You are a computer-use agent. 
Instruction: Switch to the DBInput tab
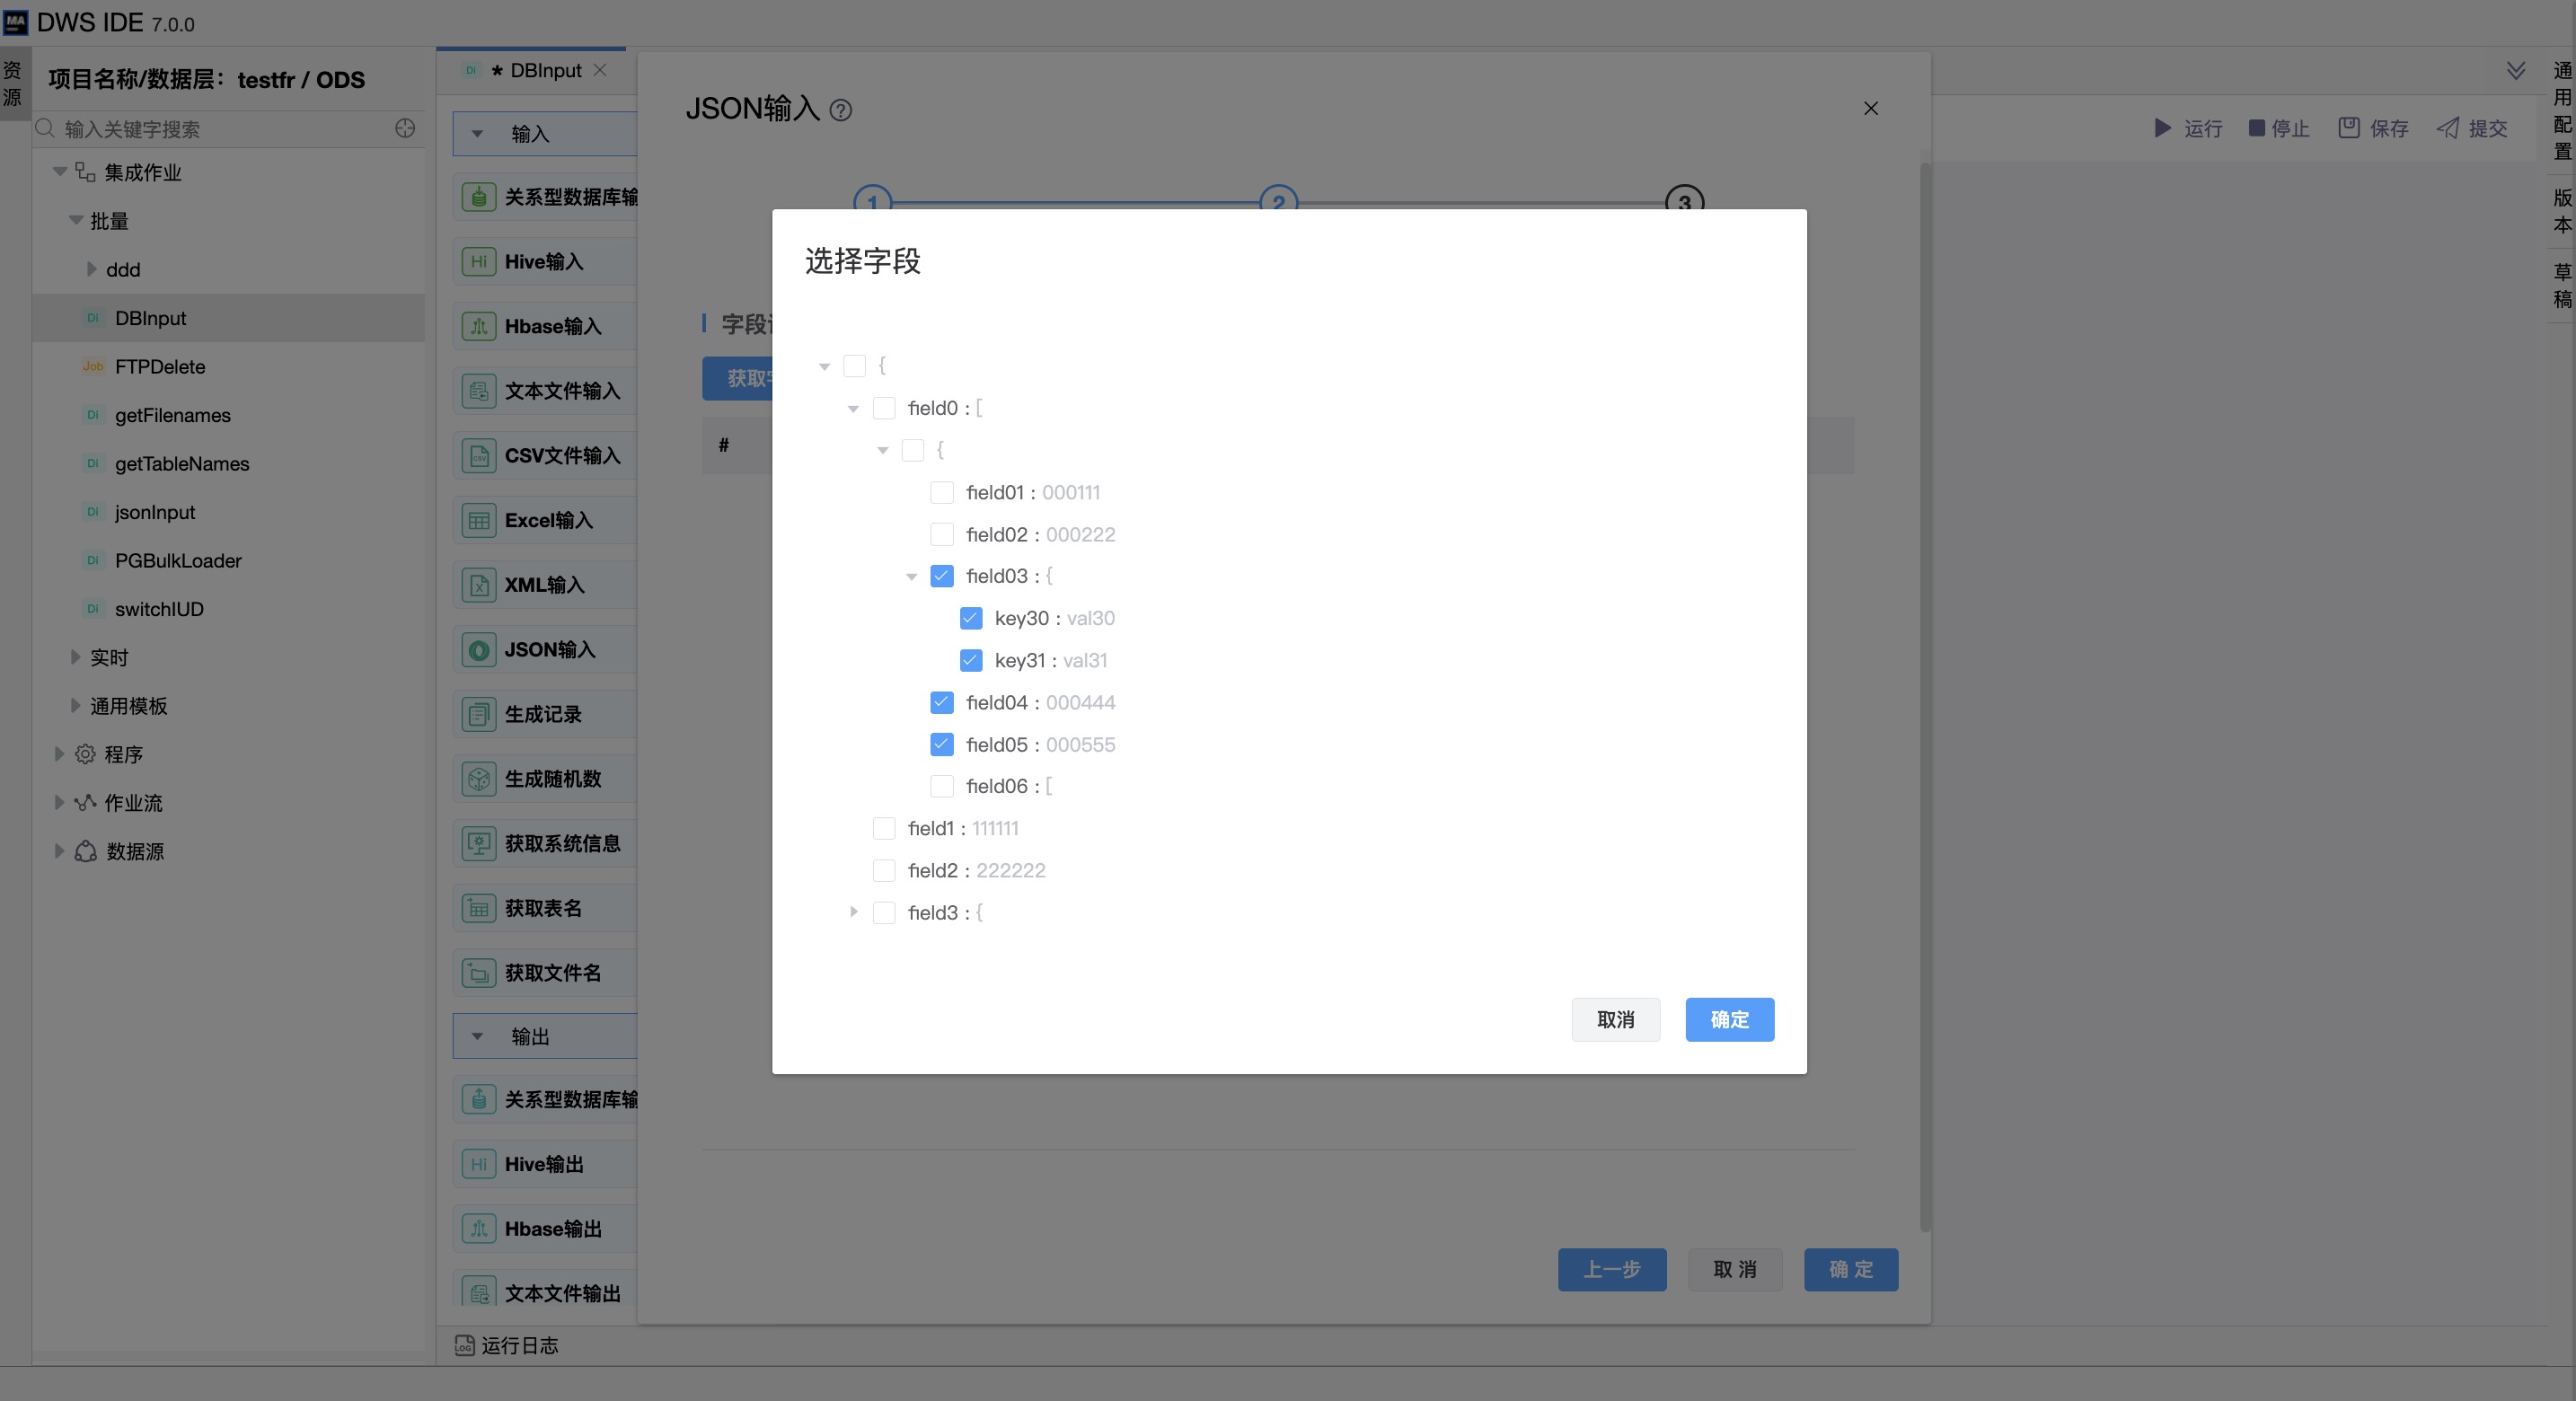(x=544, y=70)
